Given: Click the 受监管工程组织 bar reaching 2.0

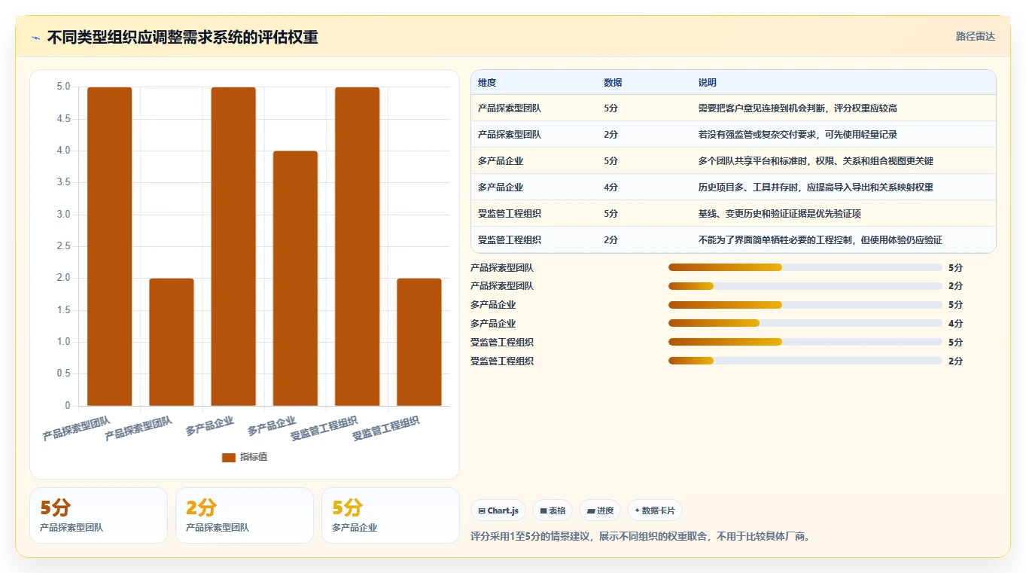Looking at the screenshot, I should point(419,342).
